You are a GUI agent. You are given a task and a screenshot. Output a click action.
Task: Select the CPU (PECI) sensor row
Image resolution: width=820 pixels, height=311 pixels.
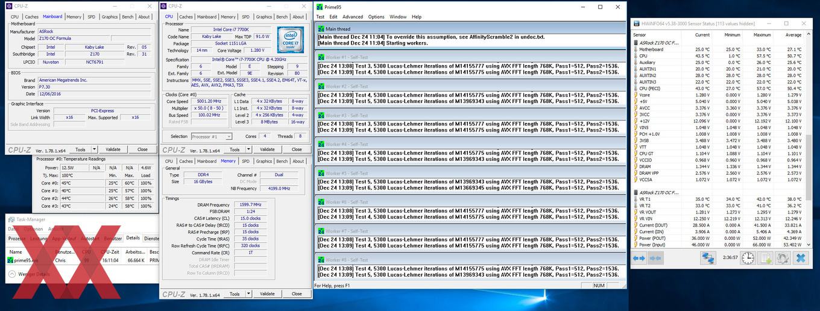(x=717, y=89)
